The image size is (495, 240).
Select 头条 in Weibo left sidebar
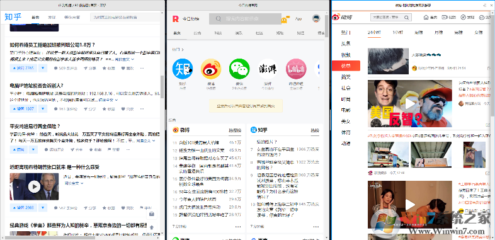(x=346, y=43)
